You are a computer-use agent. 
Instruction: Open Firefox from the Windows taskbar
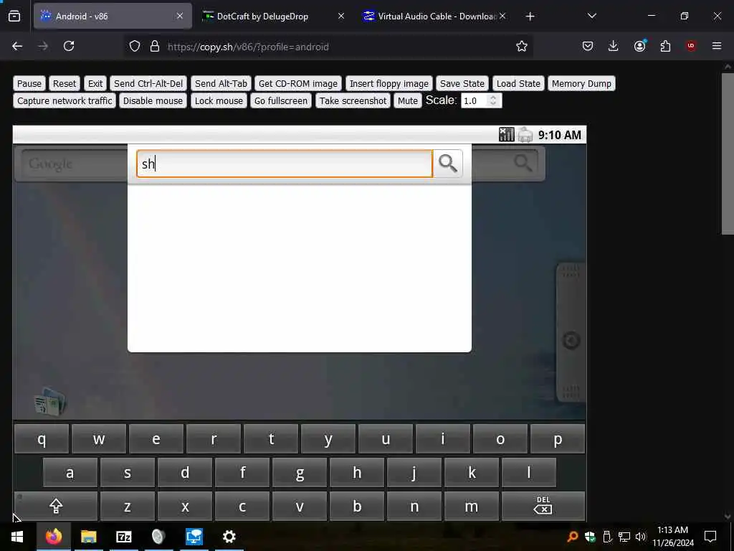pyautogui.click(x=53, y=537)
